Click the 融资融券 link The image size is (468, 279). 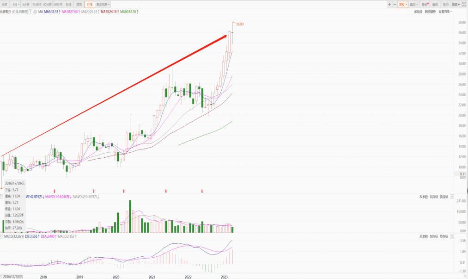431,12
